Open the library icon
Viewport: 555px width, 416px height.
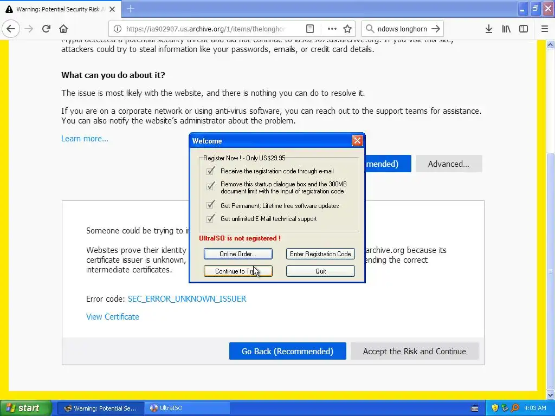point(506,29)
